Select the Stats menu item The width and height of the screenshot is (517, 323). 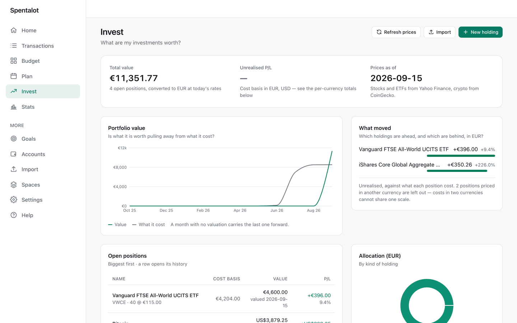(43, 107)
